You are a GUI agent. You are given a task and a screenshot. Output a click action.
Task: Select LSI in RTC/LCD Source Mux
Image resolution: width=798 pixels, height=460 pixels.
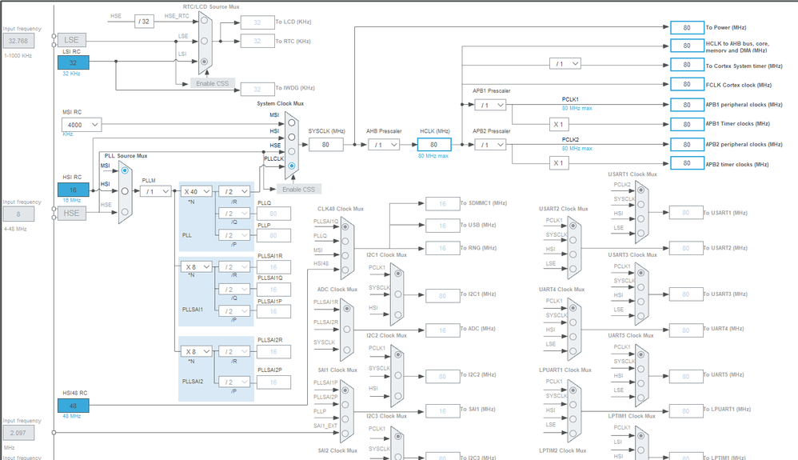point(205,61)
